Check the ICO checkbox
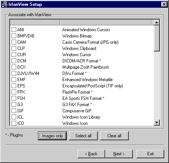Image resolution: width=169 pixels, height=163 pixels. click(14, 123)
